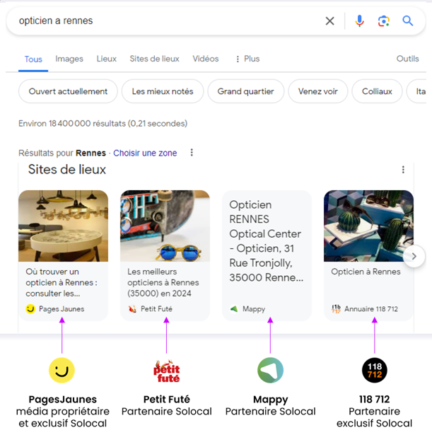The height and width of the screenshot is (435, 432).
Task: Click the large black 118 712 logo
Action: coord(375,371)
